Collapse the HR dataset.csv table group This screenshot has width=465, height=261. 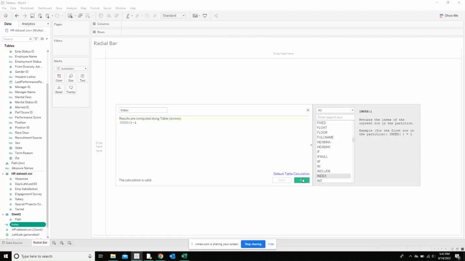point(3,174)
